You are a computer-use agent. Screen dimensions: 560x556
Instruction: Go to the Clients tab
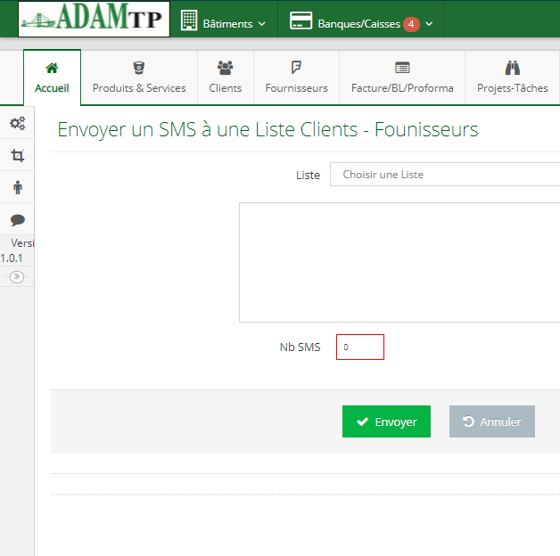(225, 78)
